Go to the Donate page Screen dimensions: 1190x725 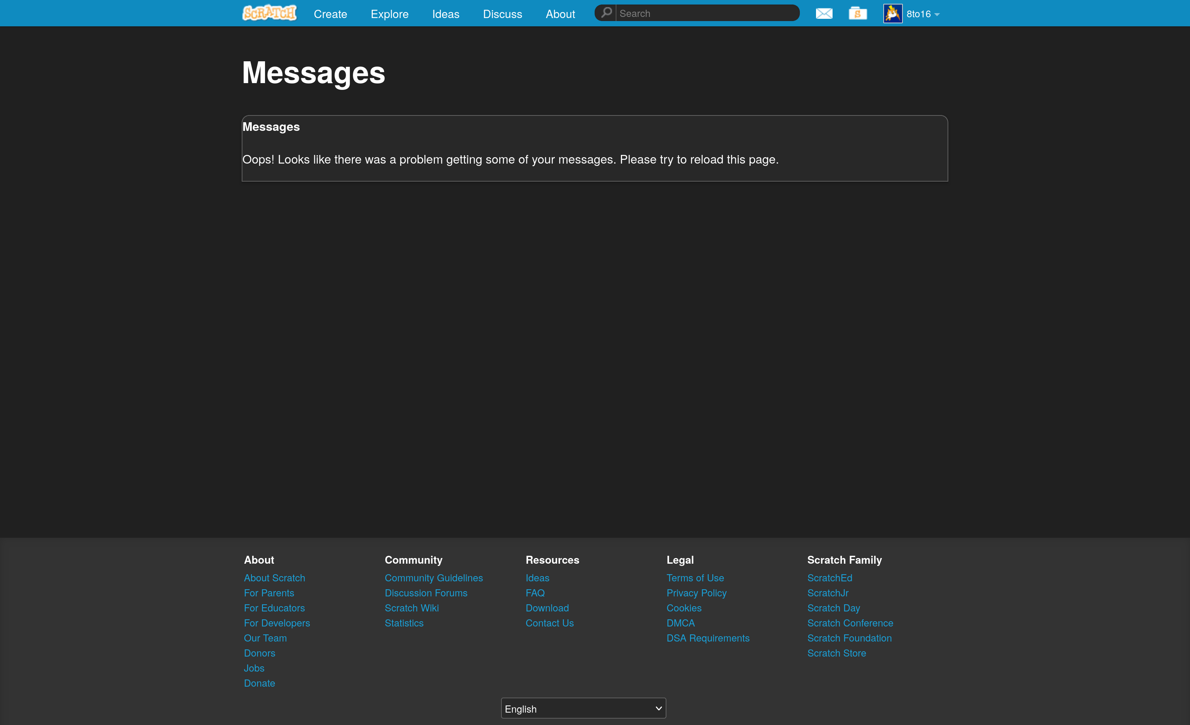[x=259, y=683]
